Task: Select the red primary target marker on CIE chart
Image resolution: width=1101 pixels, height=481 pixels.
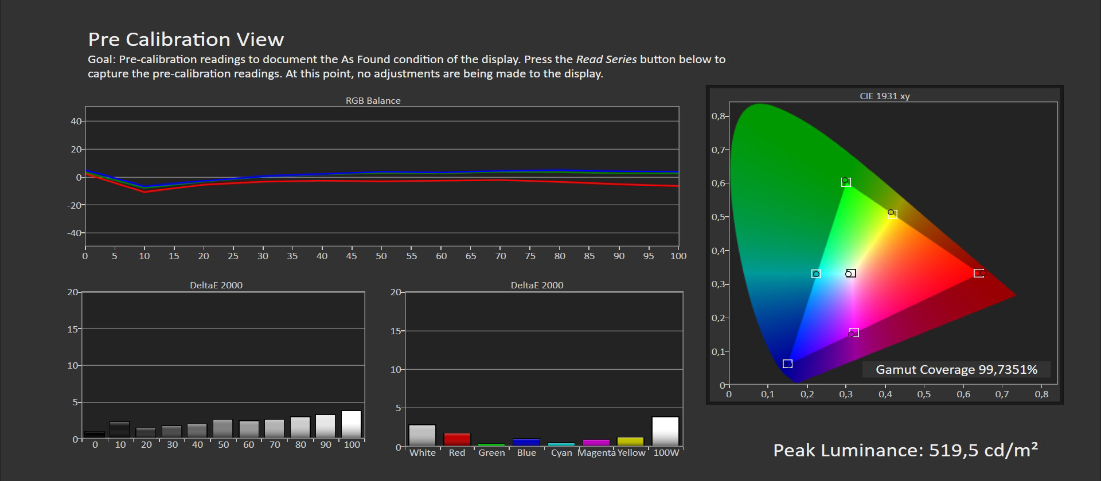Action: [x=979, y=273]
